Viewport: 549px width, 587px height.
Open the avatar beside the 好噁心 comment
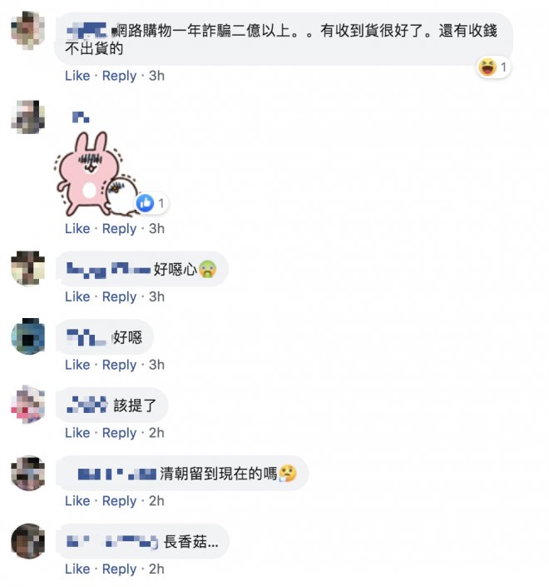pos(28,268)
